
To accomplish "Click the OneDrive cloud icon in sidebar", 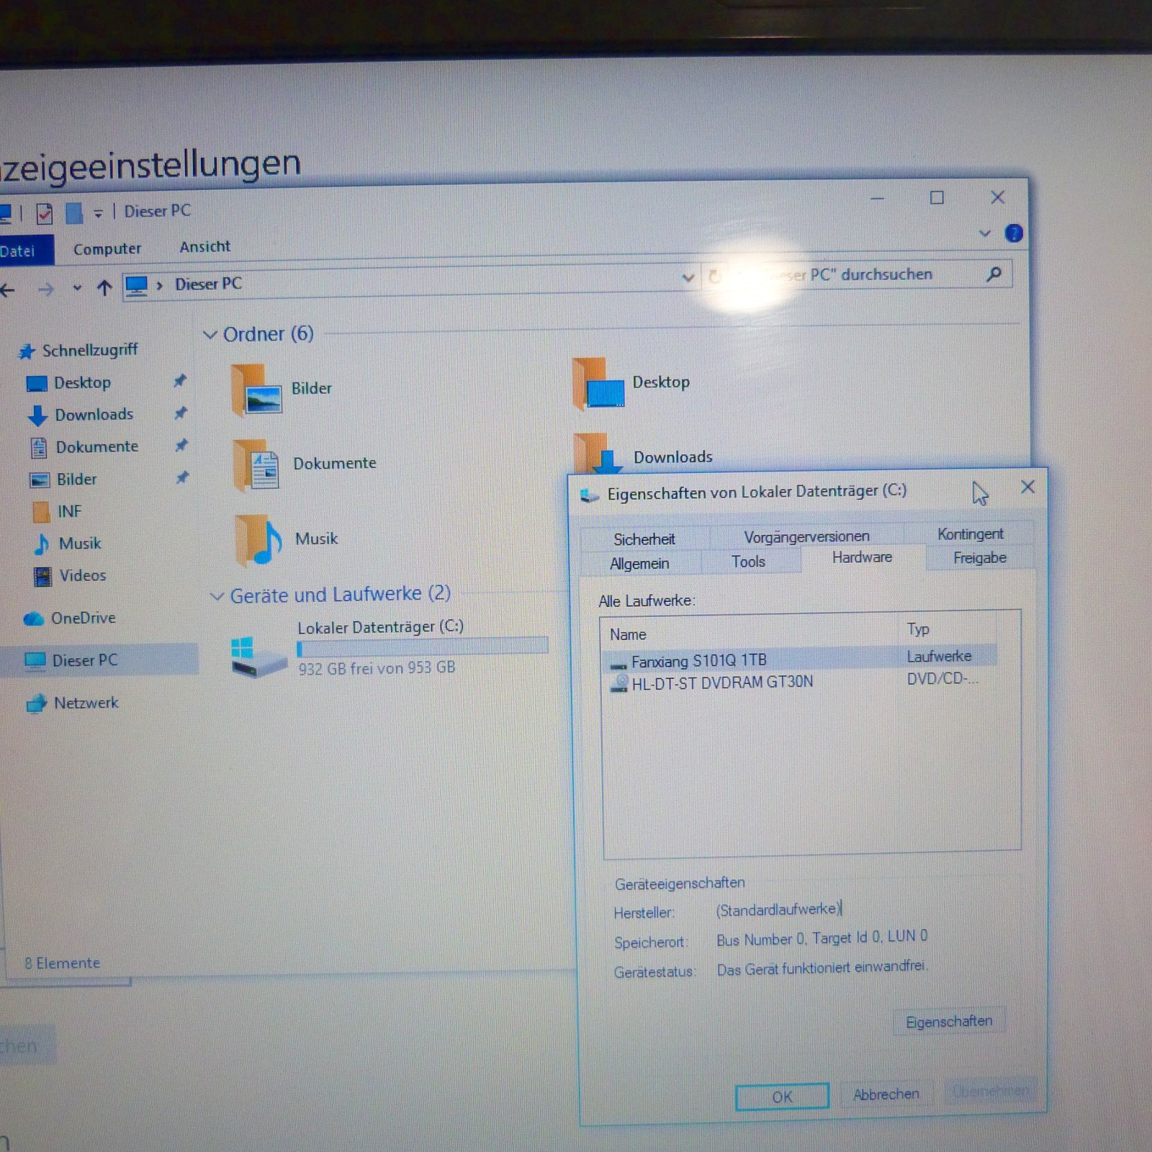I will [x=33, y=618].
